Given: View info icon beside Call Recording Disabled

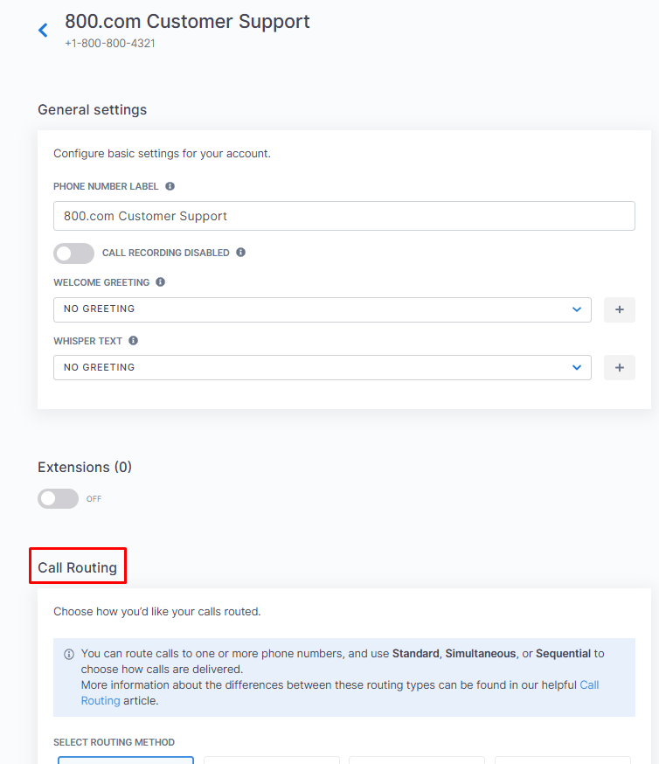Looking at the screenshot, I should [240, 253].
